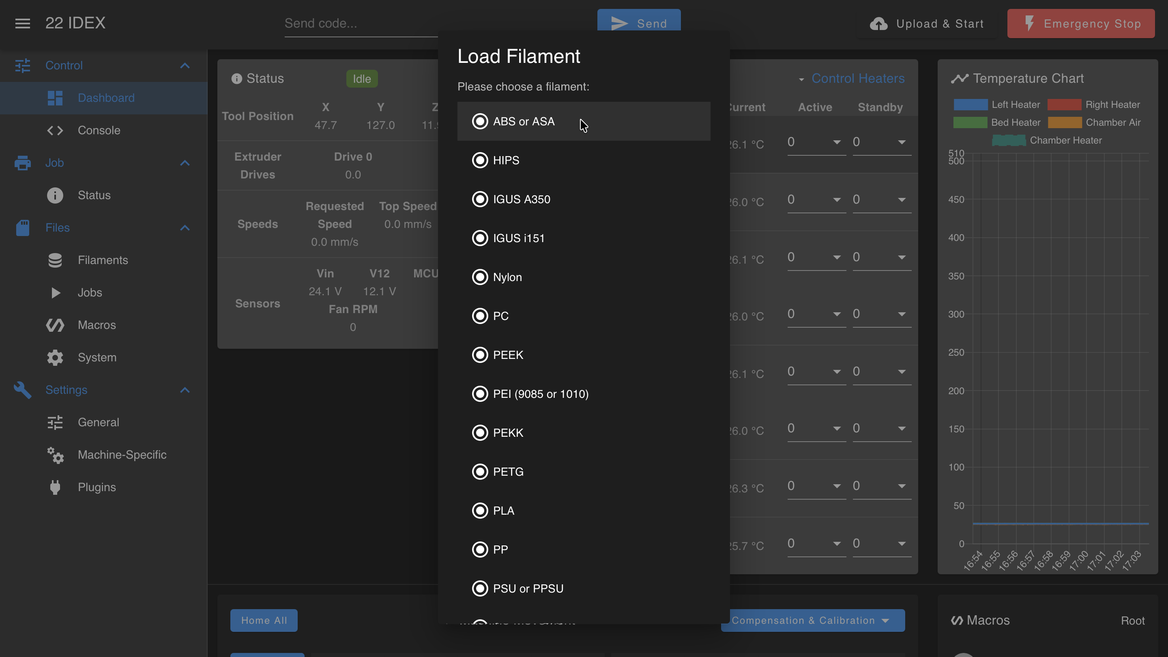Image resolution: width=1168 pixels, height=657 pixels.
Task: Click Upload & Start button
Action: 927,24
